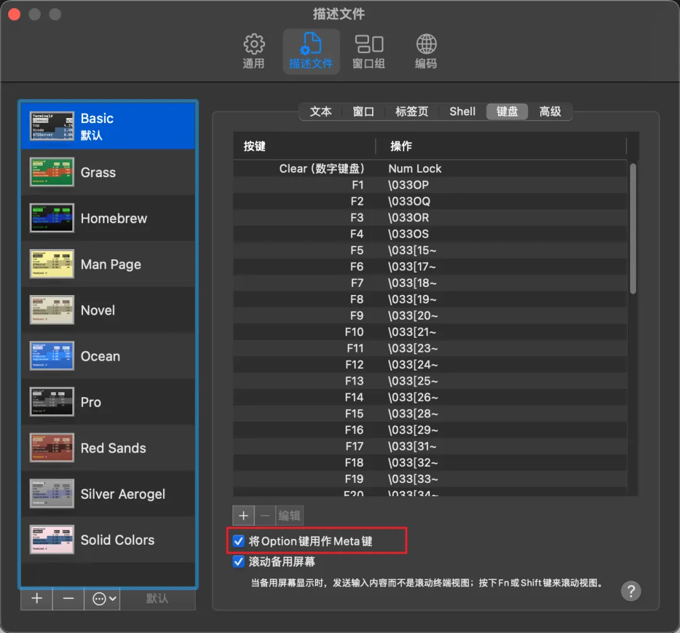Select the F5 key mapping row

(430, 250)
